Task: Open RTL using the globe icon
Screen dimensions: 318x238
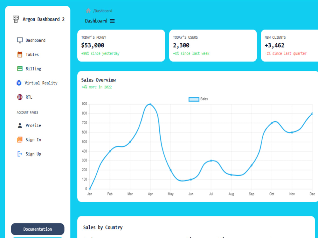Action: tap(19, 97)
